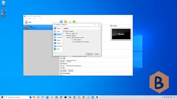
Task: Click the Preview section header
Action: [x=114, y=26]
